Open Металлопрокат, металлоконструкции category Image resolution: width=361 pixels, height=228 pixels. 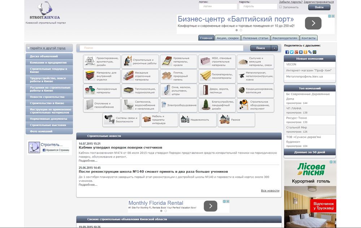click(x=256, y=76)
